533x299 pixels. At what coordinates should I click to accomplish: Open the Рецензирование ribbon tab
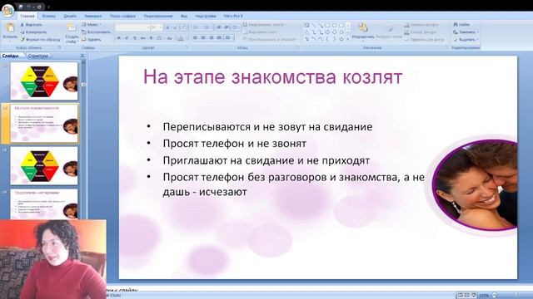(158, 16)
